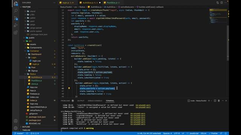Expand the OUTLINE section
Image resolution: width=241 pixels, height=135 pixels.
coord(26,127)
